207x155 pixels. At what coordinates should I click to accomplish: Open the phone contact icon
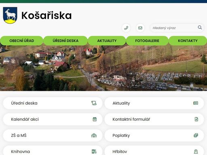pyautogui.click(x=126, y=28)
